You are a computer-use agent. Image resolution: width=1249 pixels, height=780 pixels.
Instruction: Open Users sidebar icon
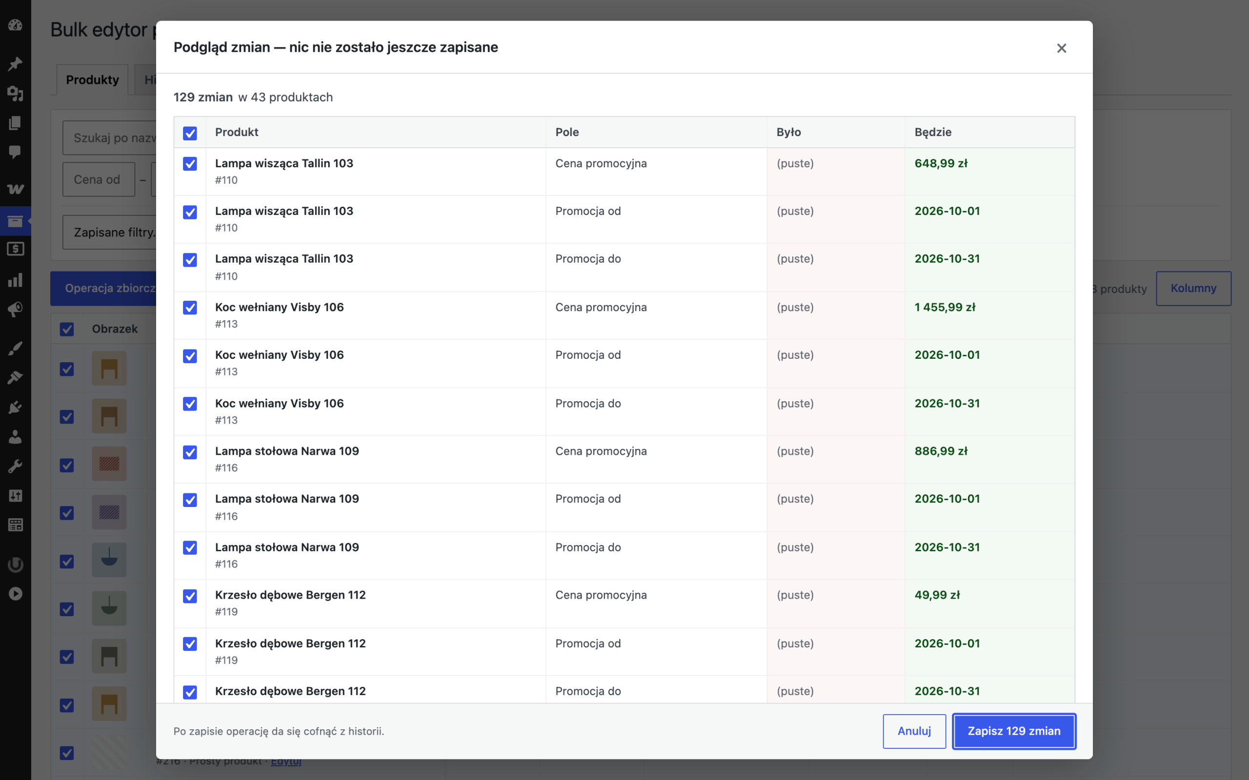click(15, 437)
